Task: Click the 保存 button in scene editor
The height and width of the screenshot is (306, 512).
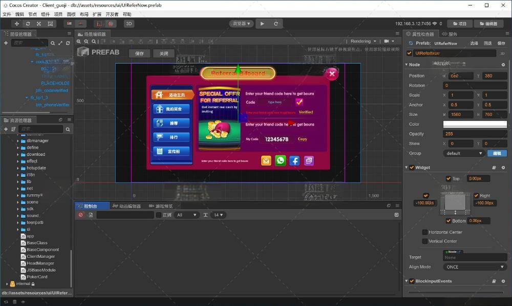Action: 139,53
